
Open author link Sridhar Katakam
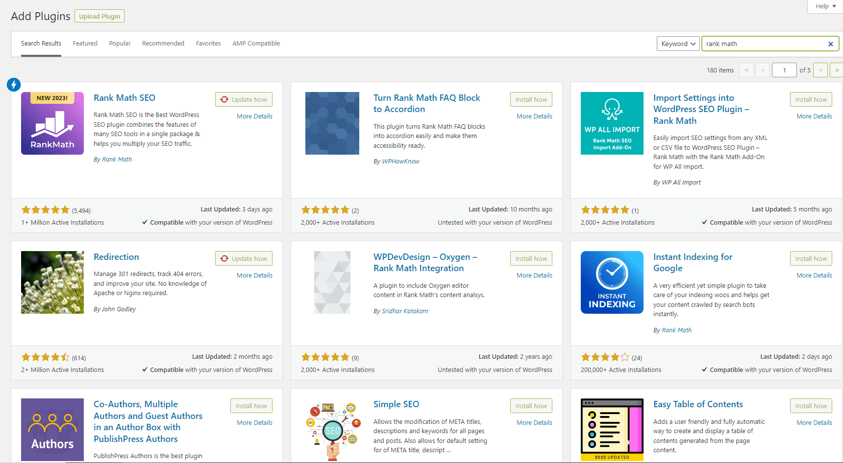pos(405,311)
